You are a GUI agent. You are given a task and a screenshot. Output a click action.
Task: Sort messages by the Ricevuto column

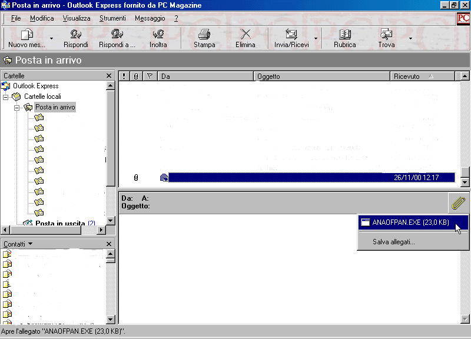422,77
